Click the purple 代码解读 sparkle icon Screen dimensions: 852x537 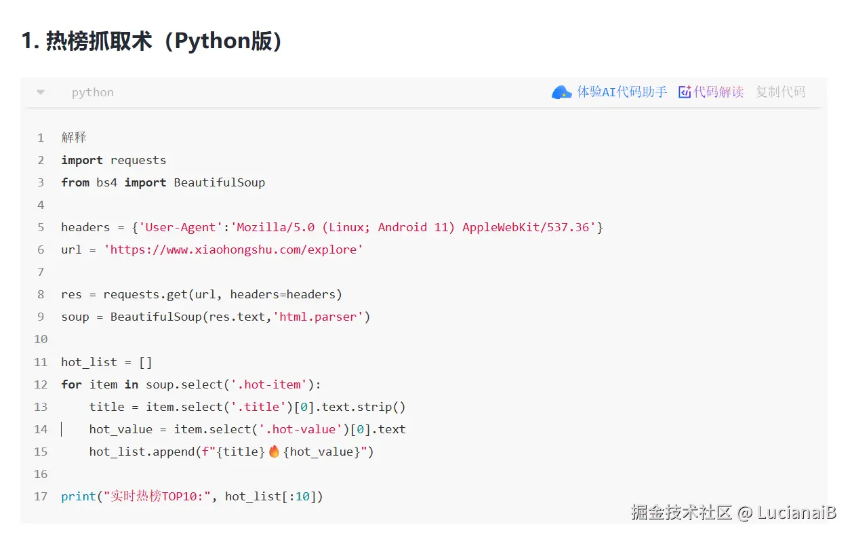pyautogui.click(x=685, y=92)
